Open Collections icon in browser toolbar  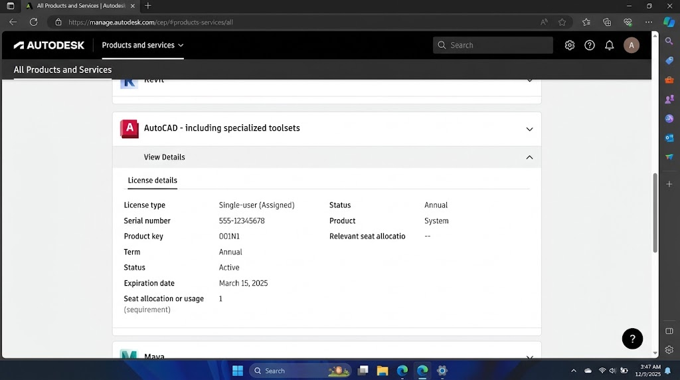click(x=607, y=22)
